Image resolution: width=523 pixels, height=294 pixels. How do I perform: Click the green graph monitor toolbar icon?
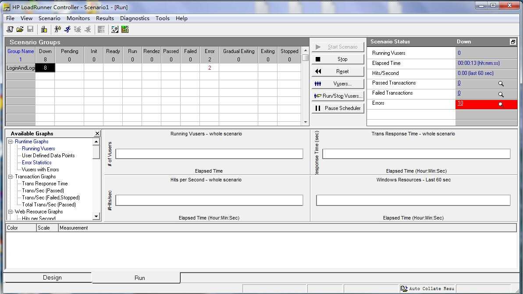point(125,29)
